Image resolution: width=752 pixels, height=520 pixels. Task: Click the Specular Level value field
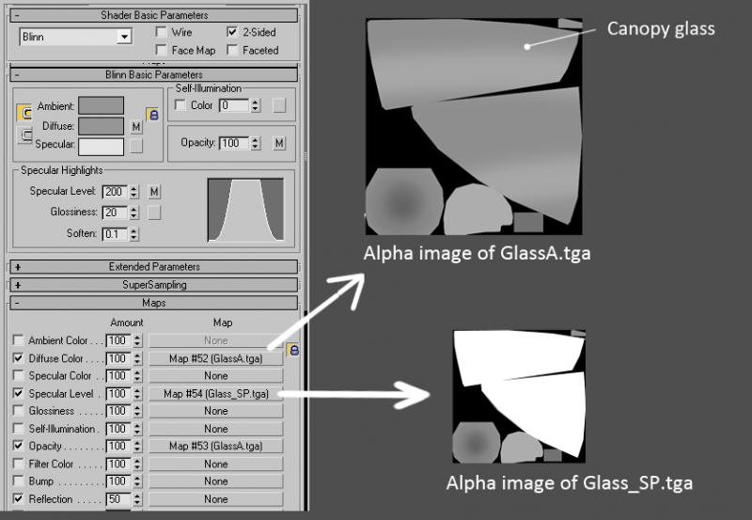[x=115, y=192]
